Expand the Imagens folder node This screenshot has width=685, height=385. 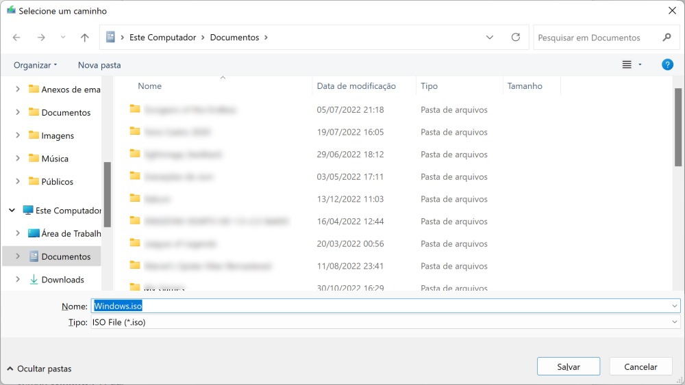18,135
